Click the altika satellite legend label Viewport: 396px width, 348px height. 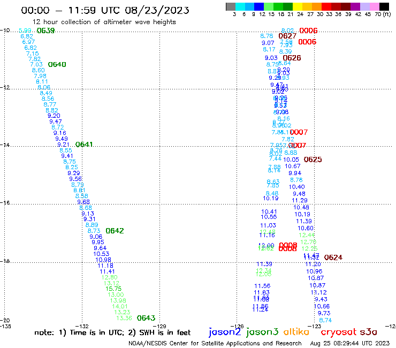(x=296, y=331)
